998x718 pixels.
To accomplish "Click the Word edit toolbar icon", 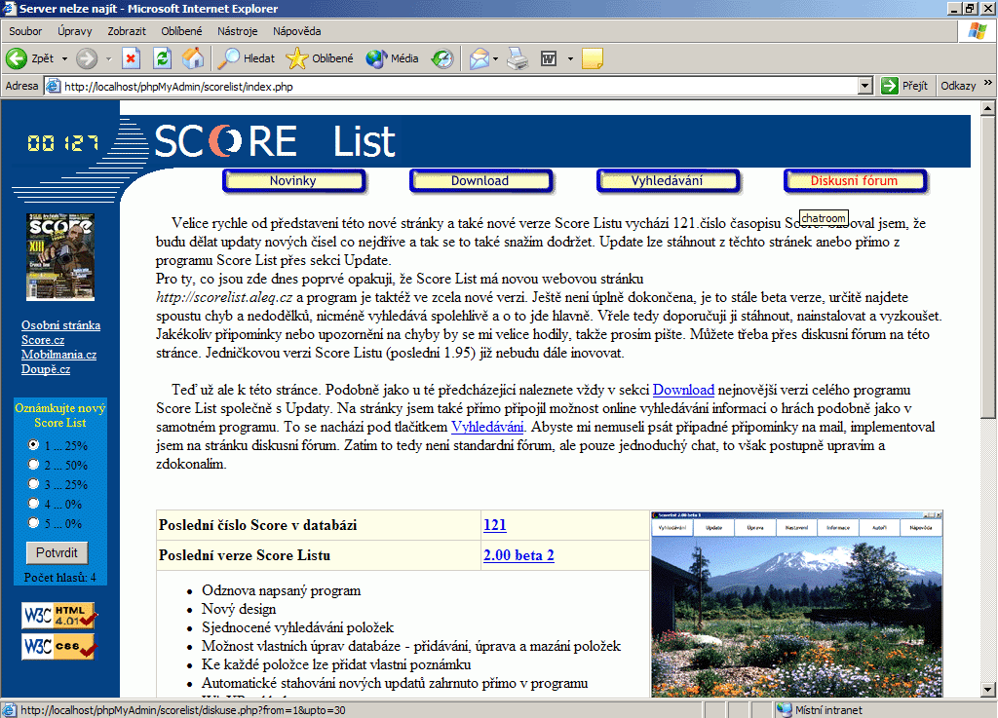I will click(549, 58).
